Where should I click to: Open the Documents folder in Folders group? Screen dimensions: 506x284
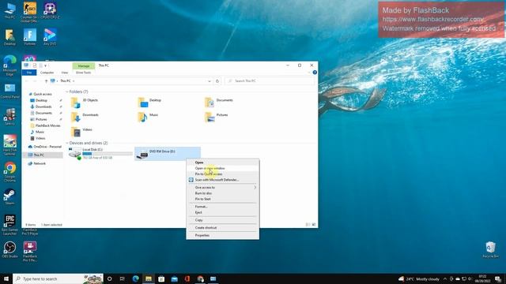coord(219,102)
